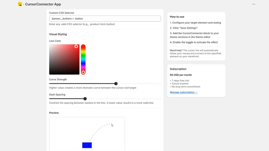Image resolution: width=269 pixels, height=151 pixels.
Task: Click the 7-days free trial bullet
Action: pos(180,81)
